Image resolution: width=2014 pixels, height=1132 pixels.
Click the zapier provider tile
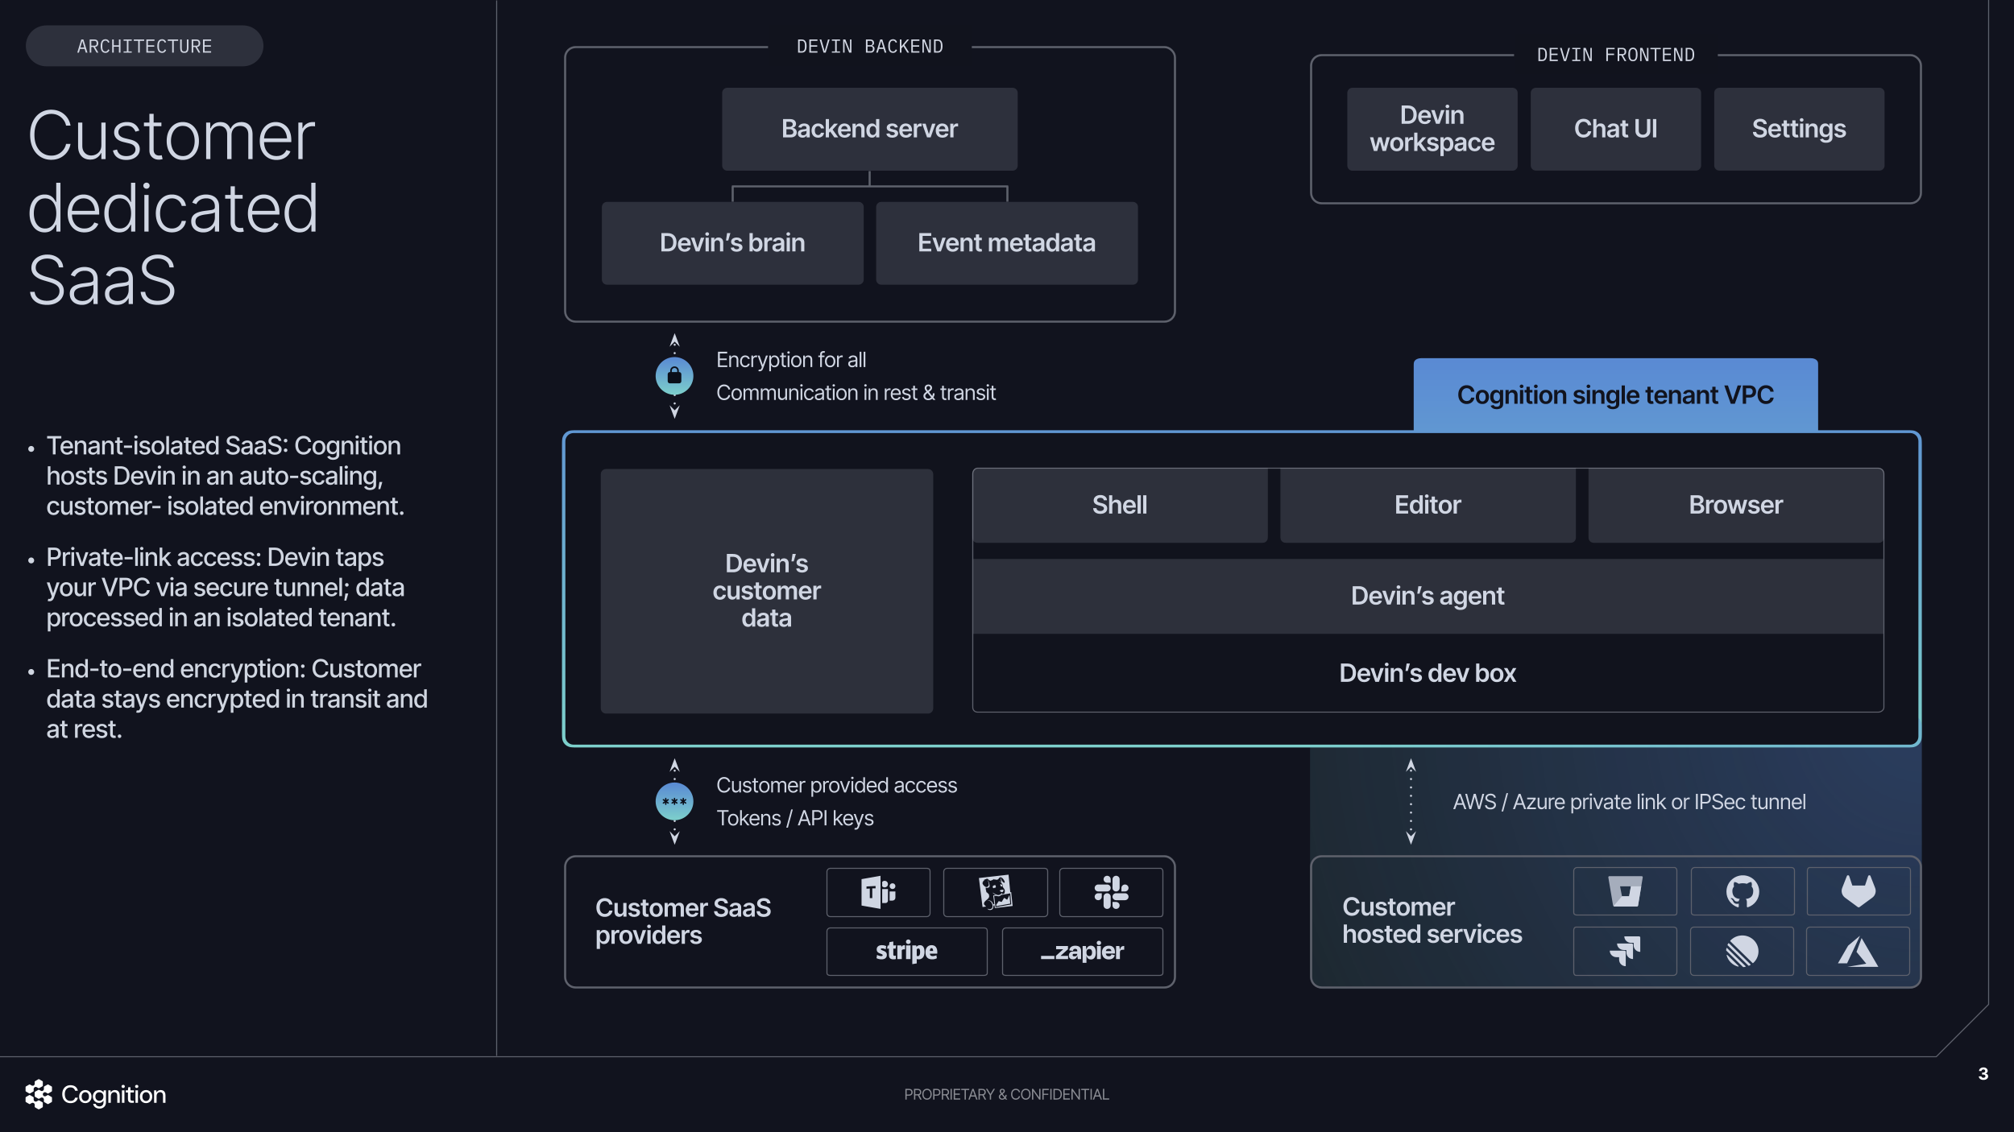[x=1082, y=951]
